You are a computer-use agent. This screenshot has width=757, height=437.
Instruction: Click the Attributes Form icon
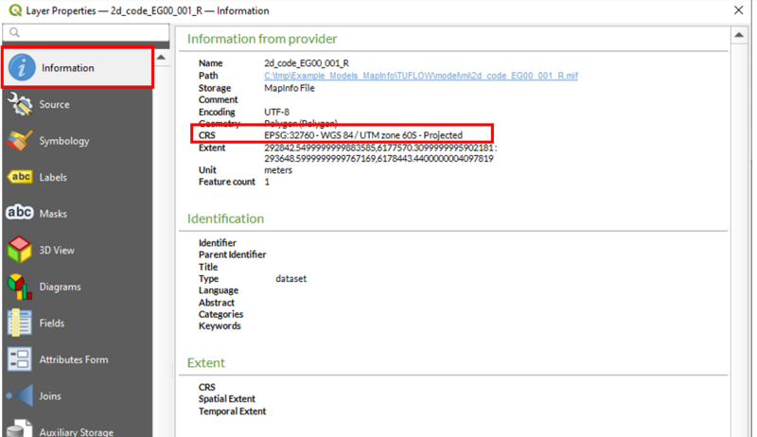click(x=20, y=359)
